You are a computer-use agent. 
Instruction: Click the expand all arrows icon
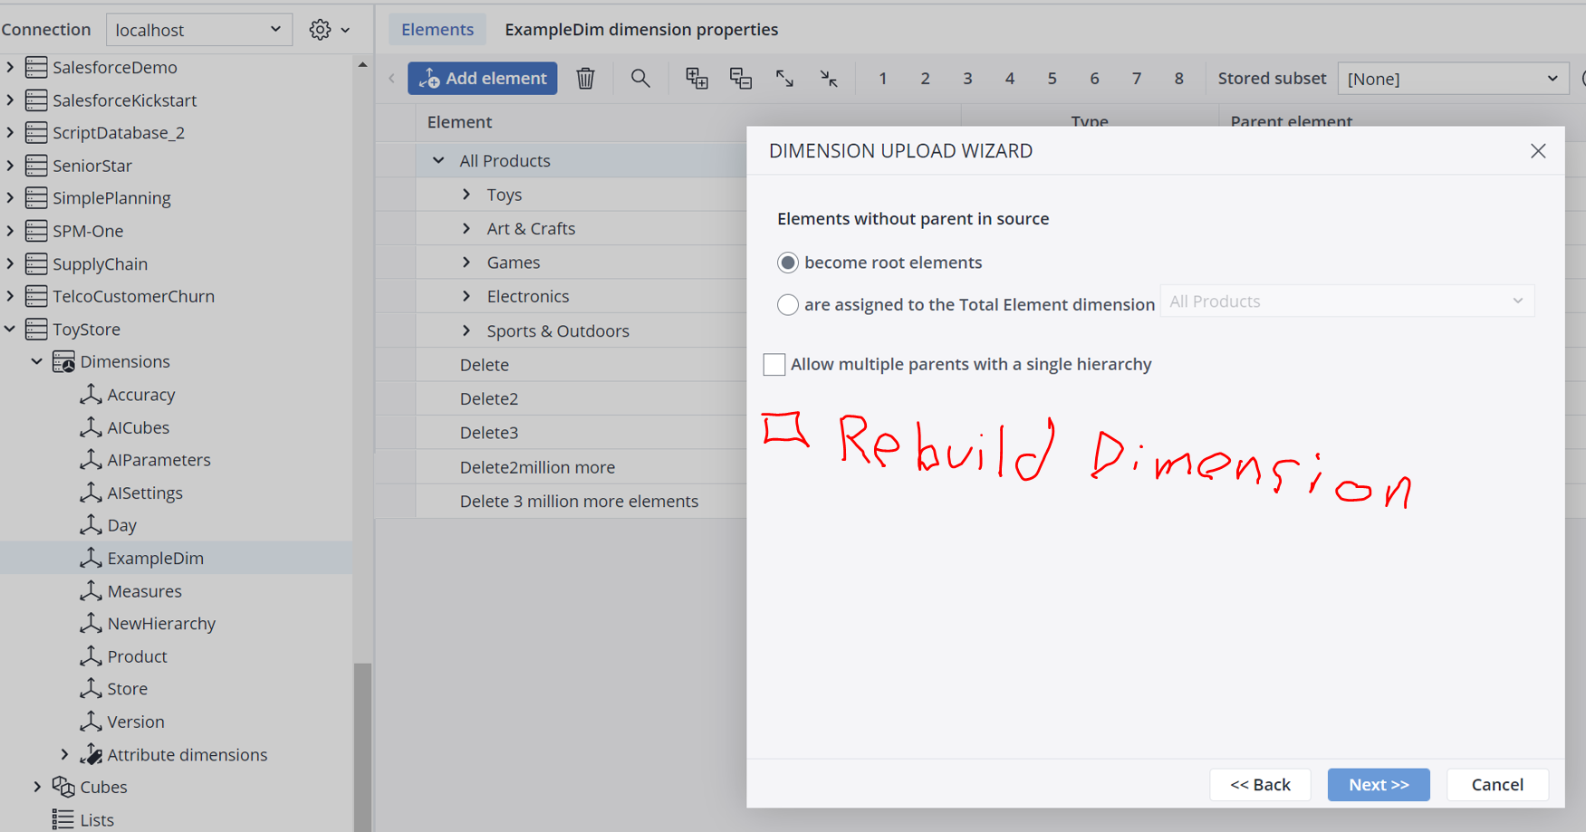pos(784,79)
